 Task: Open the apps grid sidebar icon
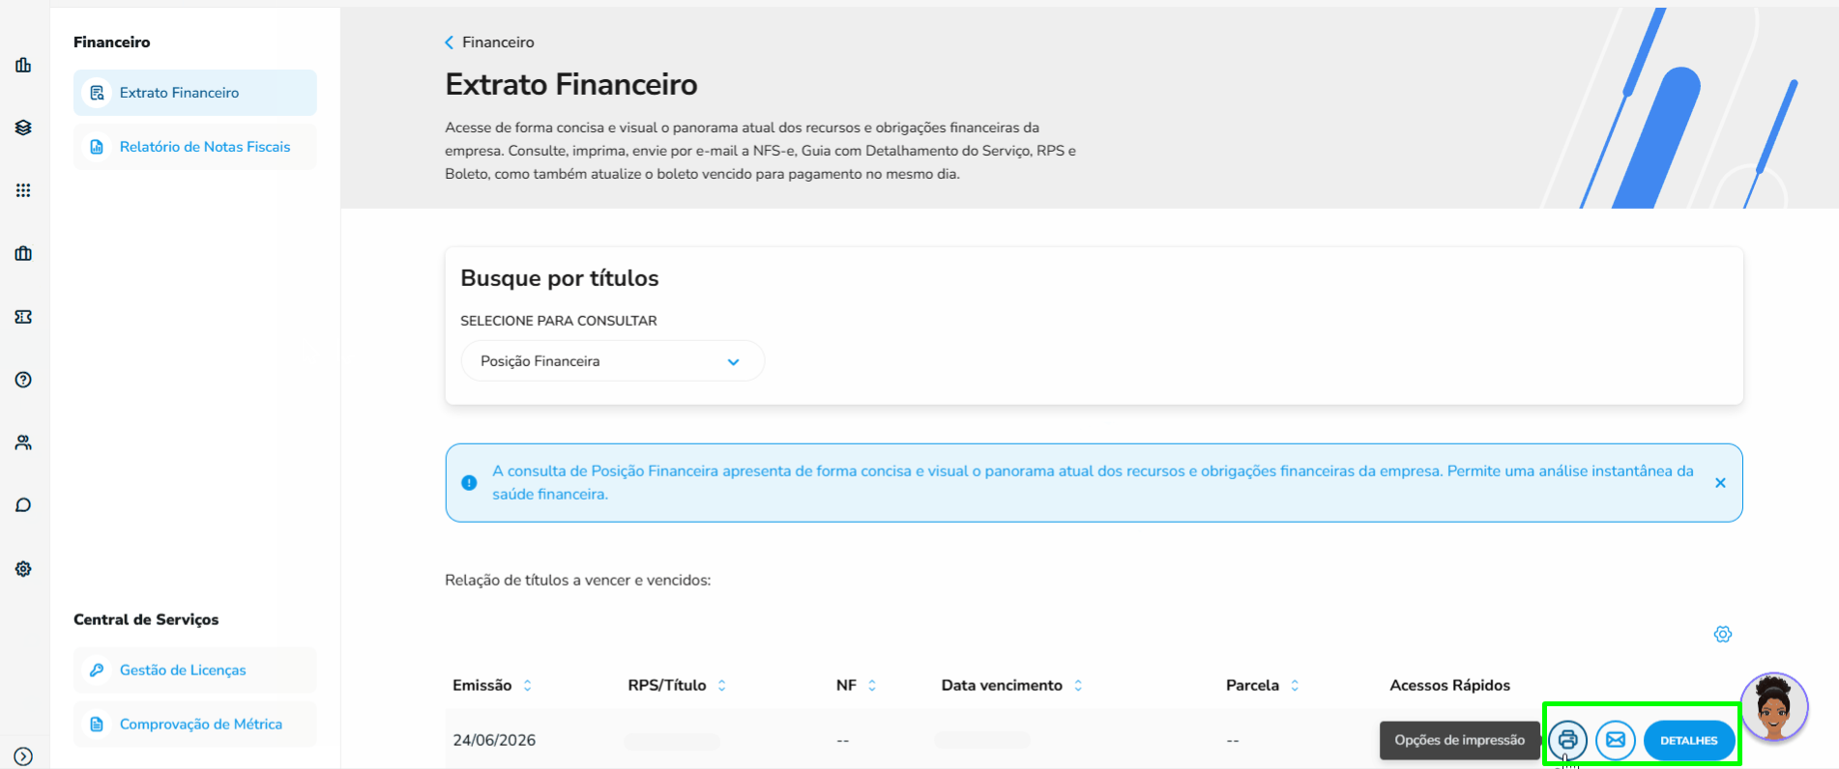[23, 190]
